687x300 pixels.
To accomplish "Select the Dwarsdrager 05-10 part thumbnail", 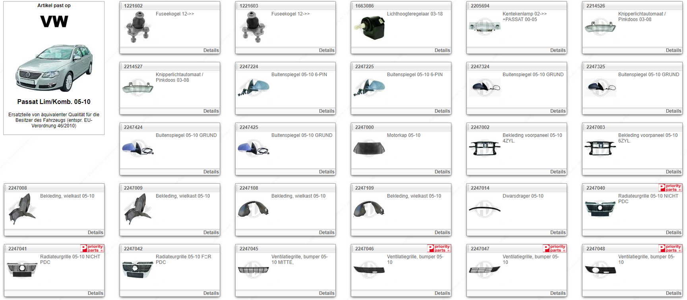I will (484, 209).
